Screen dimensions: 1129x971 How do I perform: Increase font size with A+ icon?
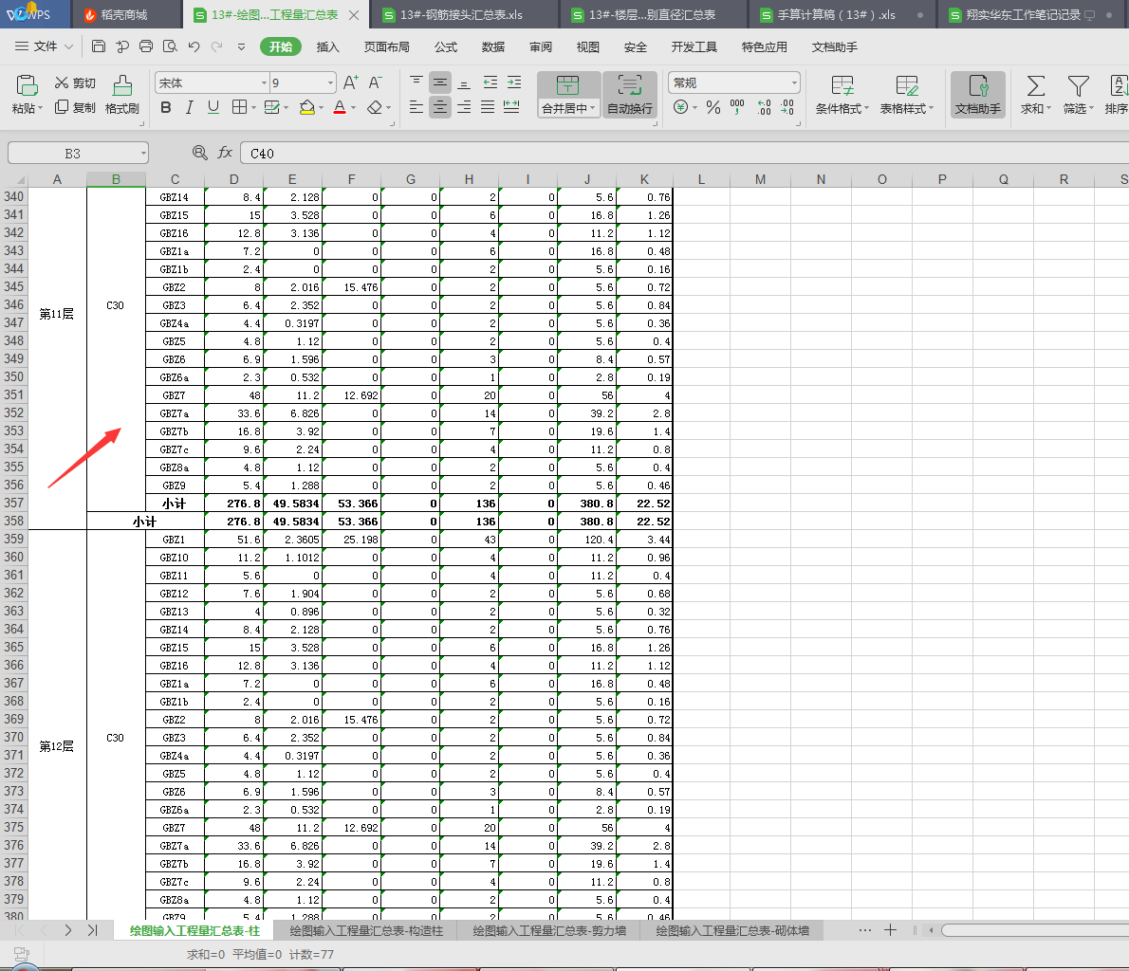pyautogui.click(x=351, y=82)
